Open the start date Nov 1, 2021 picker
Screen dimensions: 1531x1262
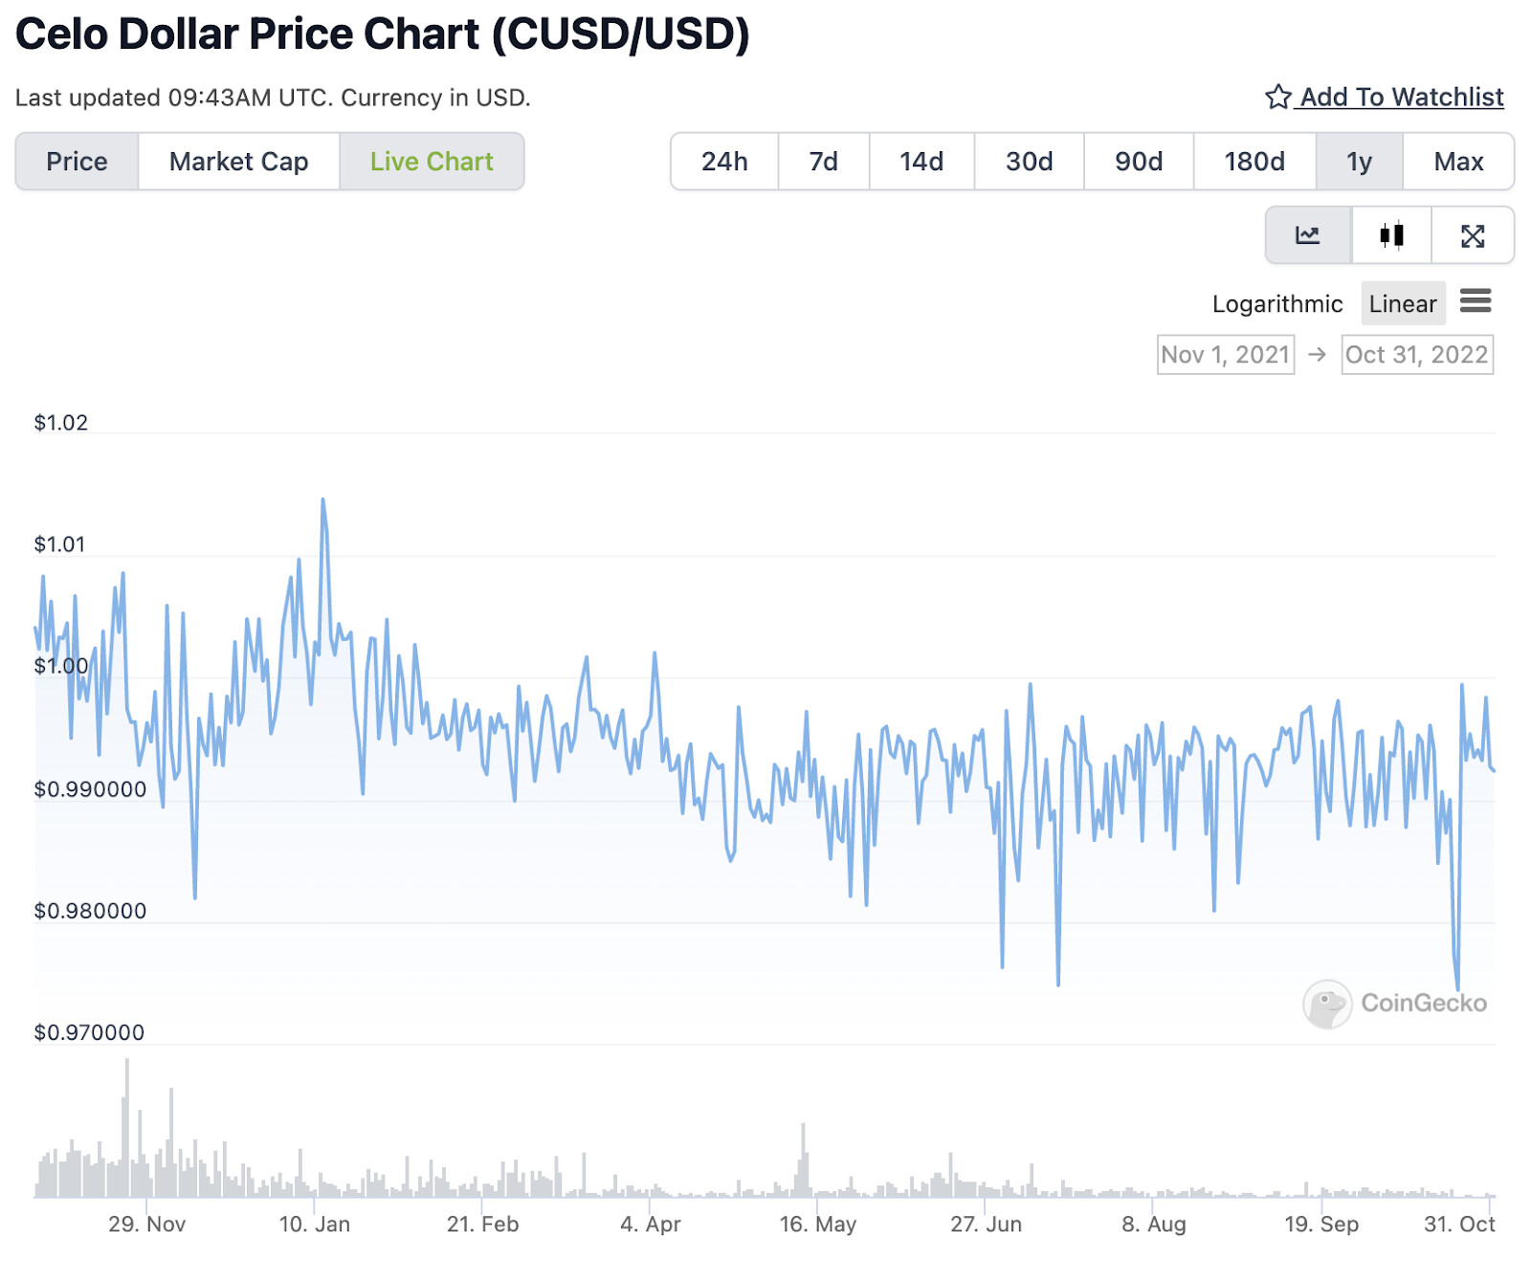(1226, 354)
